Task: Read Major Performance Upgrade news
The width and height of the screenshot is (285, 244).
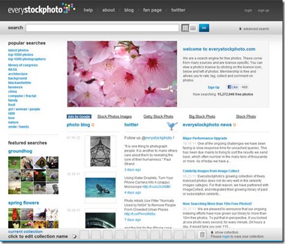Action: pos(205,138)
